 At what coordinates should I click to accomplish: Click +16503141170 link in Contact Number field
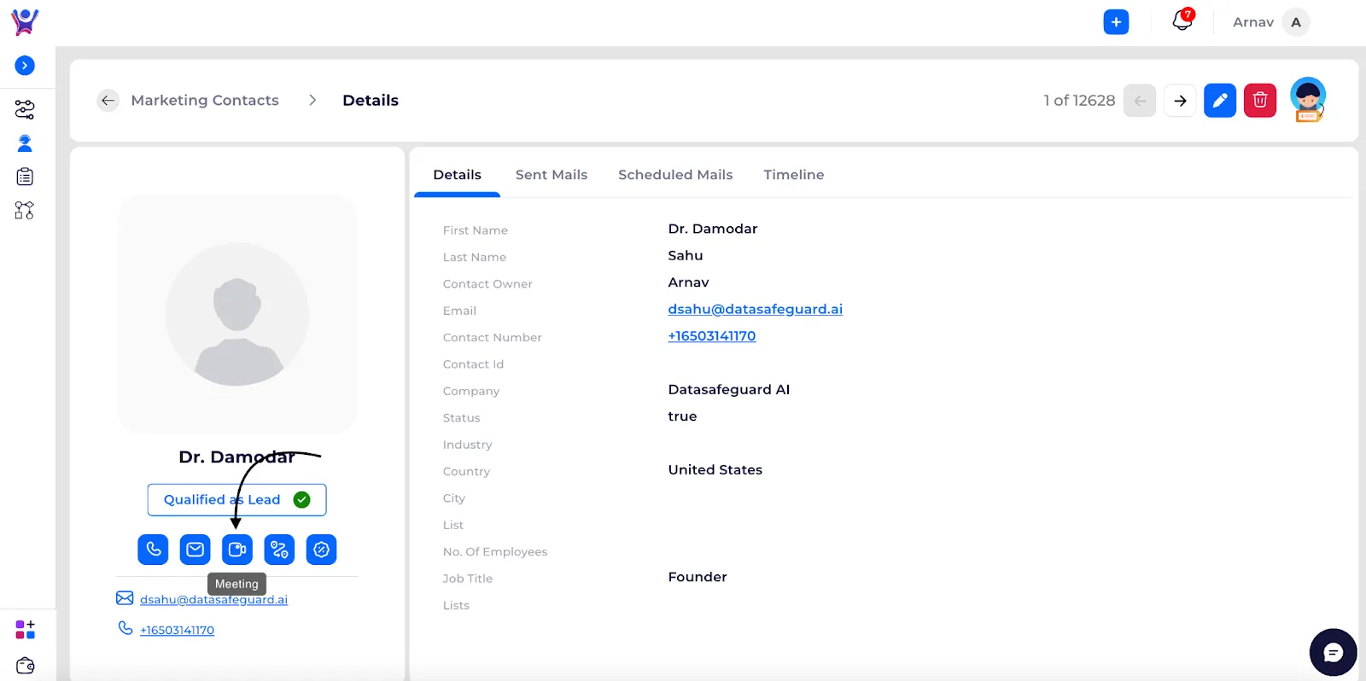tap(712, 336)
